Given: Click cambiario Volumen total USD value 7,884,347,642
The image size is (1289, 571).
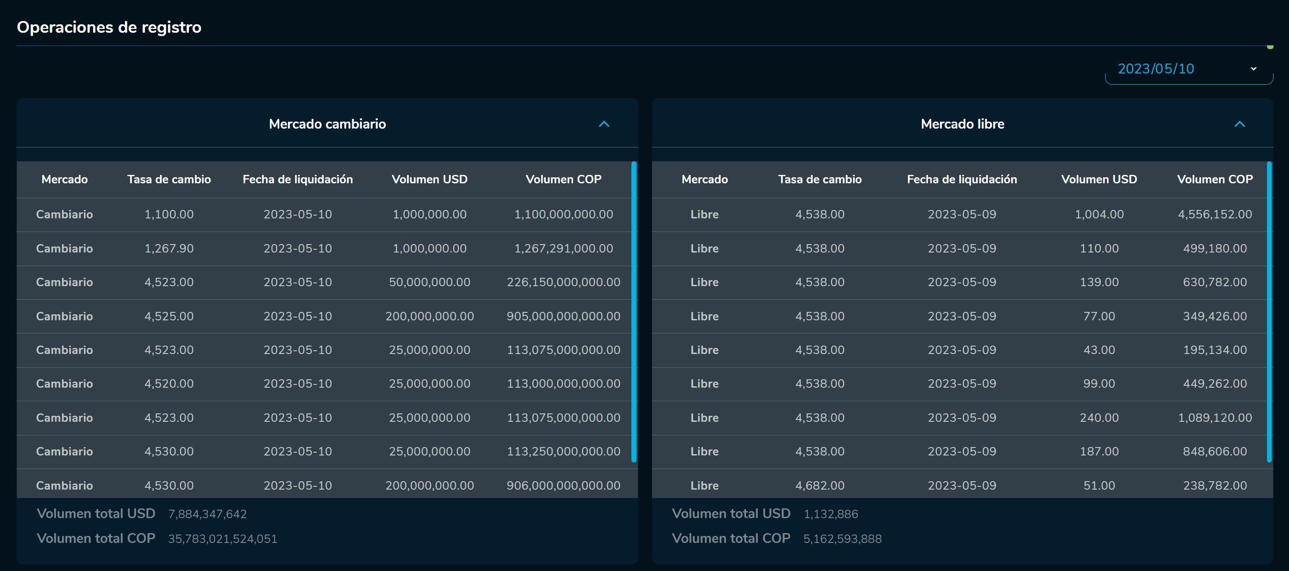Looking at the screenshot, I should (x=207, y=514).
